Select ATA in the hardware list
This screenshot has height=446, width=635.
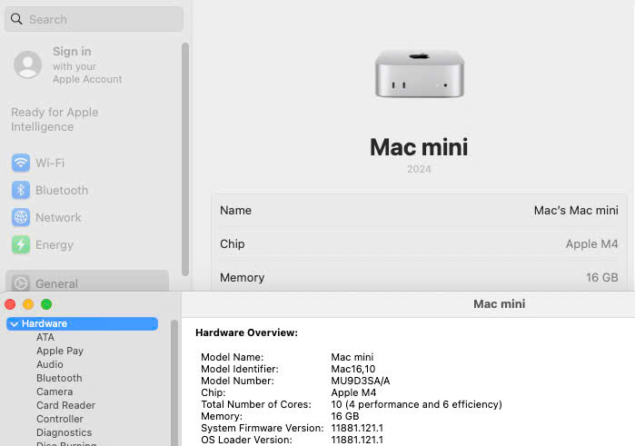(45, 337)
